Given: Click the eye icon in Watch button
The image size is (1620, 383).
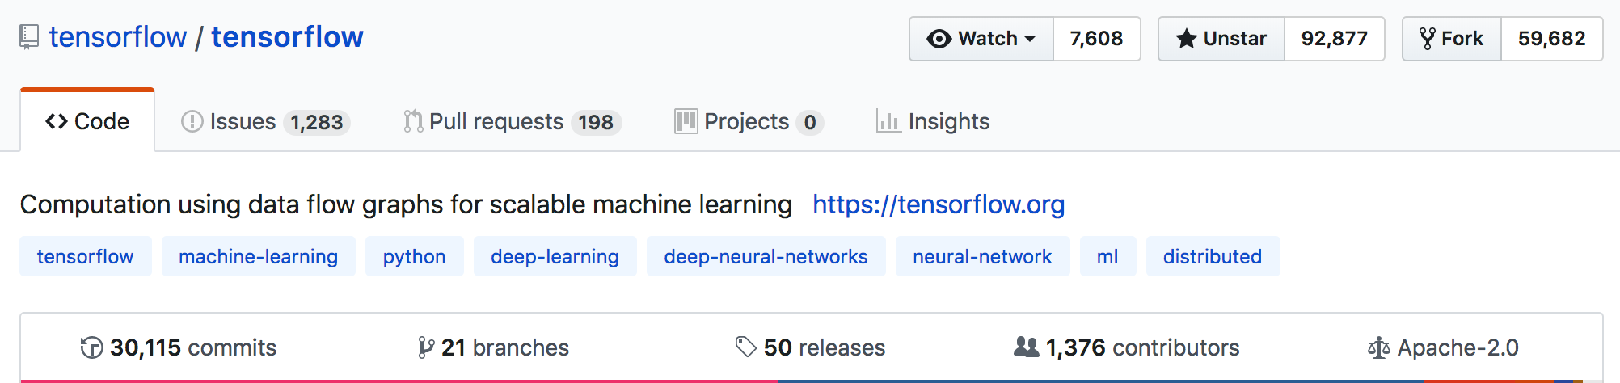Looking at the screenshot, I should point(939,39).
